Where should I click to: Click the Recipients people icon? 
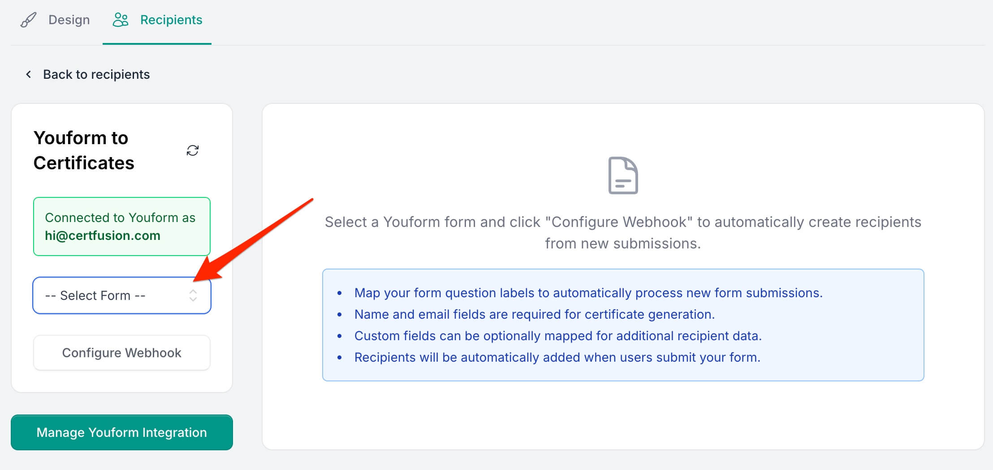tap(121, 20)
